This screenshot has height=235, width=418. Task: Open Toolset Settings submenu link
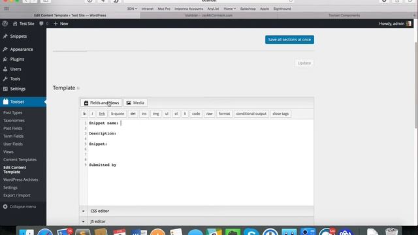point(10,187)
